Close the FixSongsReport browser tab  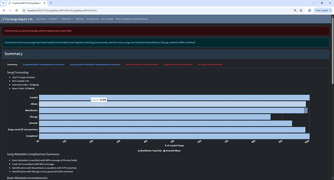pyautogui.click(x=45, y=3)
